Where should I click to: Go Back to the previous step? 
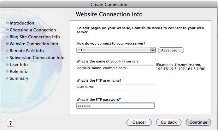(169, 122)
